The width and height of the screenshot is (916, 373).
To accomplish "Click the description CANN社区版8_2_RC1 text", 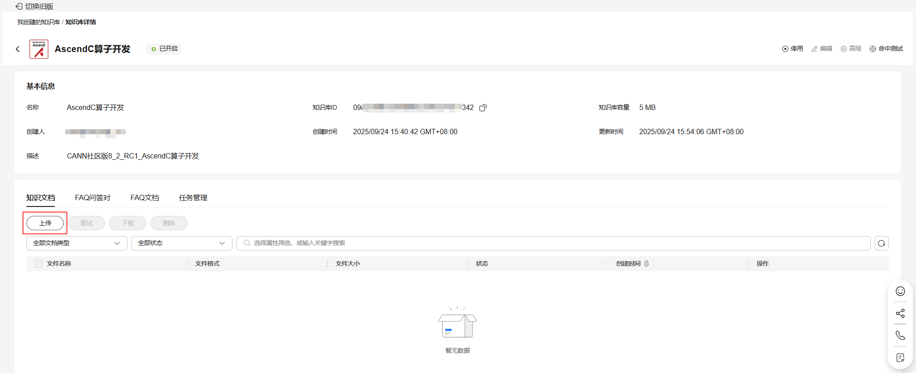I will pos(133,156).
